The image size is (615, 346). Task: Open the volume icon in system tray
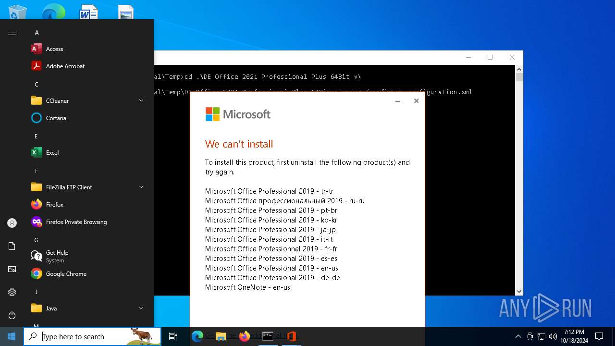pyautogui.click(x=553, y=336)
